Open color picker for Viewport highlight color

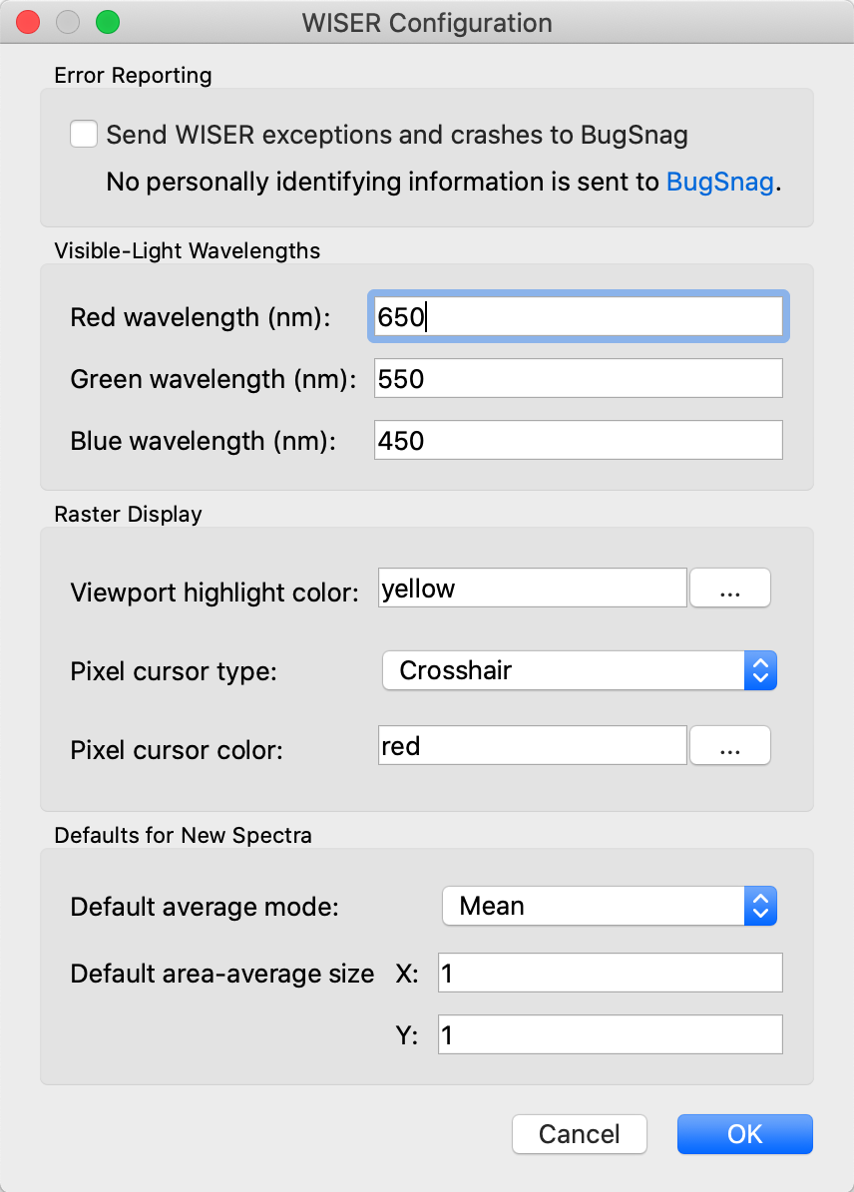[730, 589]
